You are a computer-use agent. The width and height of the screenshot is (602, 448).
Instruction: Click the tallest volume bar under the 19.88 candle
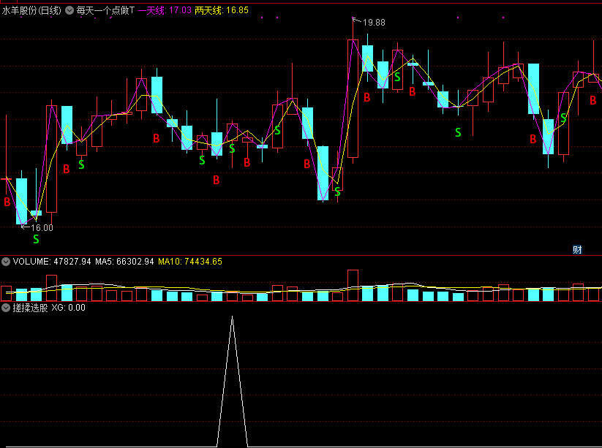tap(353, 285)
